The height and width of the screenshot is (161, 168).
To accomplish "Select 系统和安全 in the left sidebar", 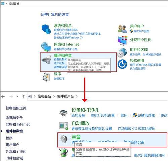I will [x=14, y=118].
